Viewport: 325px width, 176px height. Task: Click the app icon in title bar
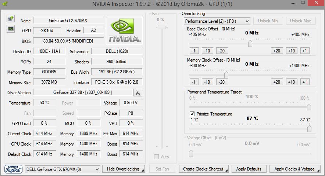point(5,4)
